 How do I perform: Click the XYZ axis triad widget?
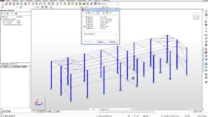click(x=39, y=103)
